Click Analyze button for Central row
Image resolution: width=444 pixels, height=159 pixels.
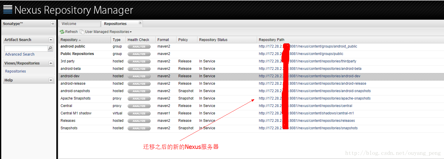coord(139,106)
